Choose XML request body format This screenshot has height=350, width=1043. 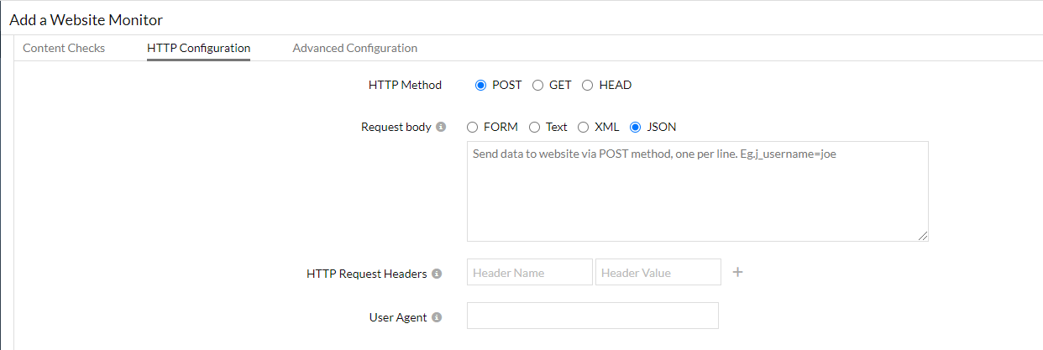(584, 128)
